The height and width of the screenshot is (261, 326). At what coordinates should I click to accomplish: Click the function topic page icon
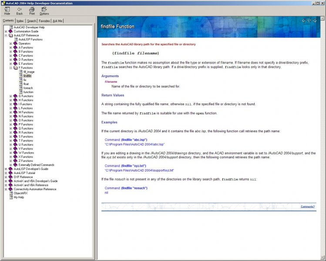21,92
